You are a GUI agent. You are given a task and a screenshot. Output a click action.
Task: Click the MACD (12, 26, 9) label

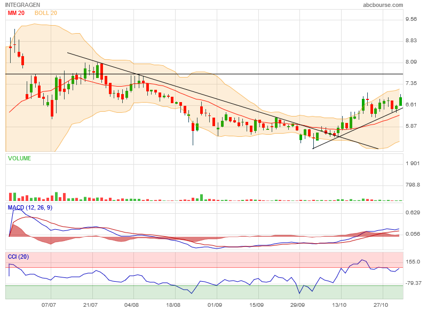tap(30, 207)
